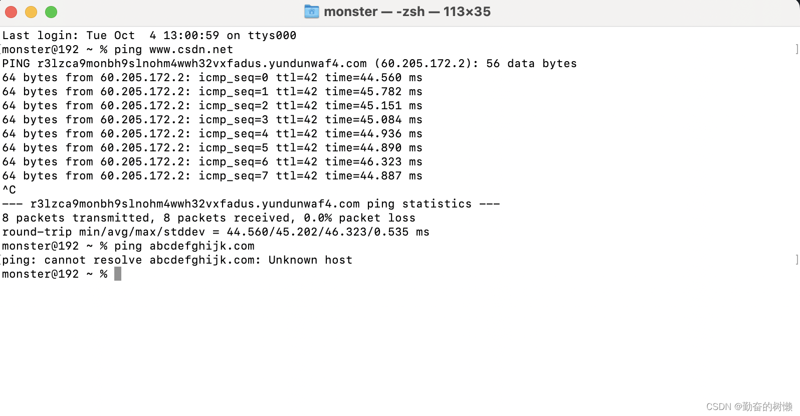Viewport: 800px width, 416px height.
Task: Click the ^C interrupt line
Action: [8, 189]
